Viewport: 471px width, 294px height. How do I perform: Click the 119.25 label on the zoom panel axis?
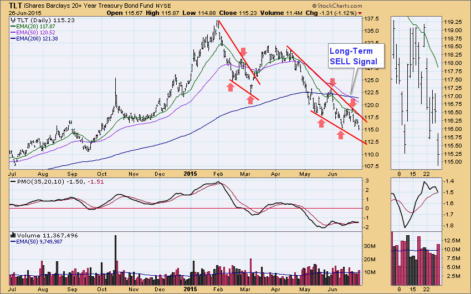453,22
